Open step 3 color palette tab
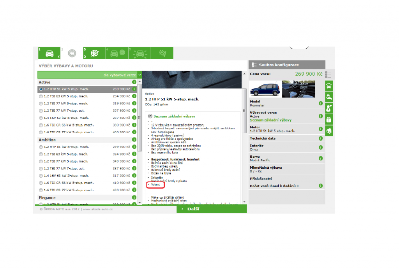 (x=94, y=53)
